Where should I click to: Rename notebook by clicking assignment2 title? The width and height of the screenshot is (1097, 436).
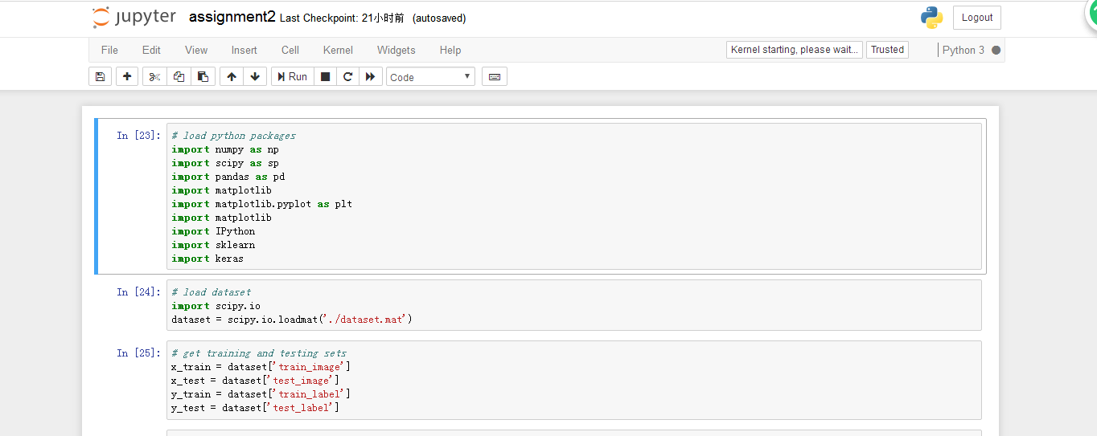[x=232, y=17]
